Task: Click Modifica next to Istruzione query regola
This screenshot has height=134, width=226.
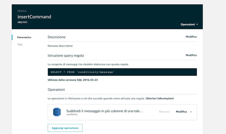Action: pyautogui.click(x=191, y=55)
